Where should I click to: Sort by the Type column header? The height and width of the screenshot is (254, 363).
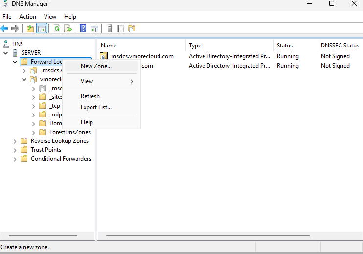point(229,46)
